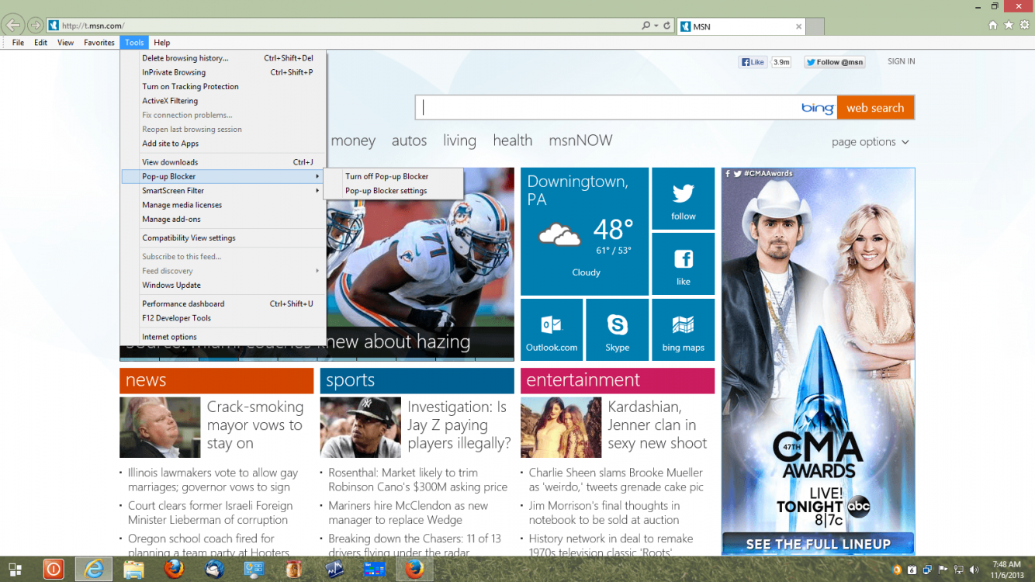Screen dimensions: 1035x582
Task: Open the msnNOW link
Action: point(580,140)
